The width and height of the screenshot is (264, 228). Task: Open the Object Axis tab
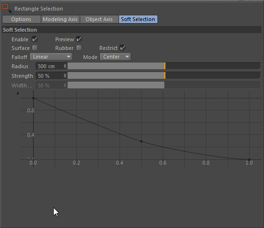(x=99, y=19)
